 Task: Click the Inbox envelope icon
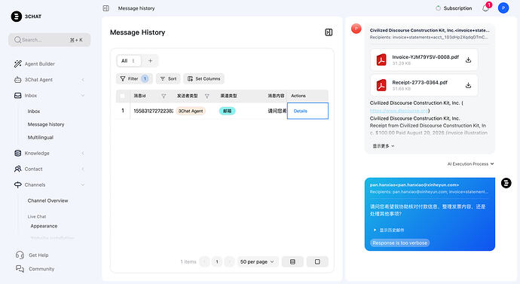(18, 96)
